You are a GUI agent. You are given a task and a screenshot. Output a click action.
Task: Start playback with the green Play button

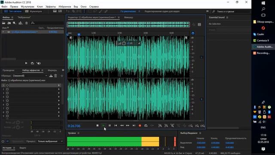click(104, 125)
